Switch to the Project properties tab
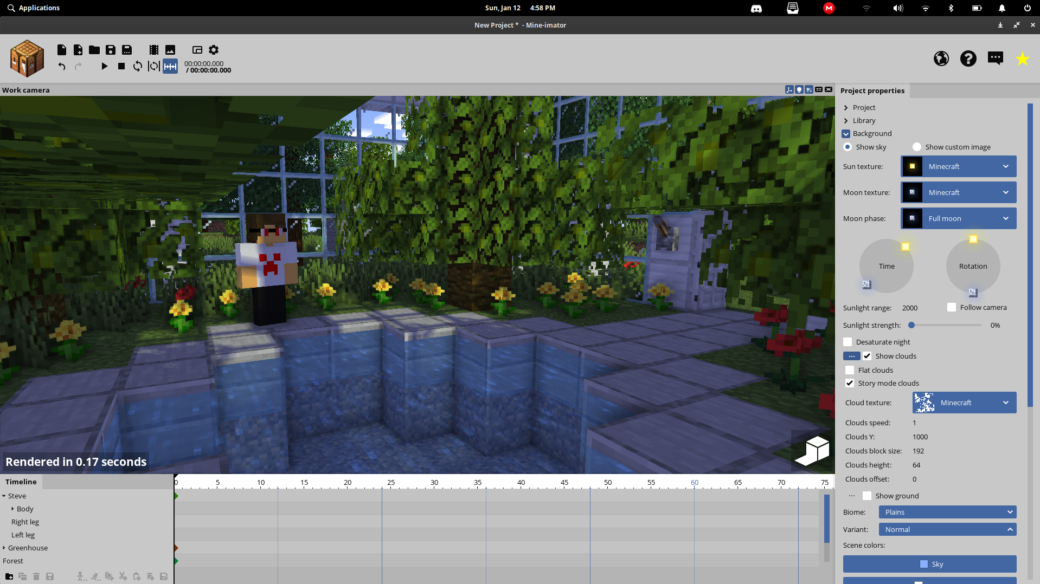Viewport: 1040px width, 584px height. (x=872, y=90)
